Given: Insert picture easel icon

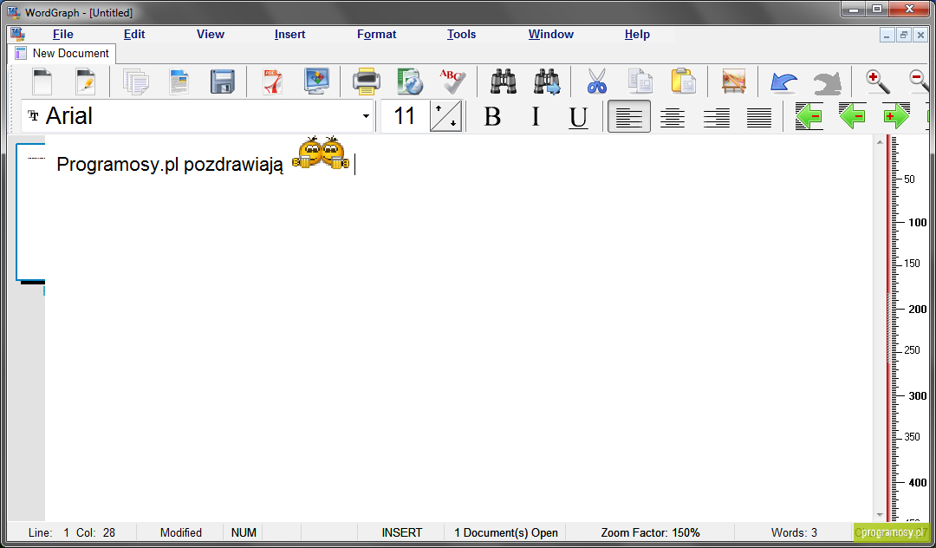Looking at the screenshot, I should [734, 82].
